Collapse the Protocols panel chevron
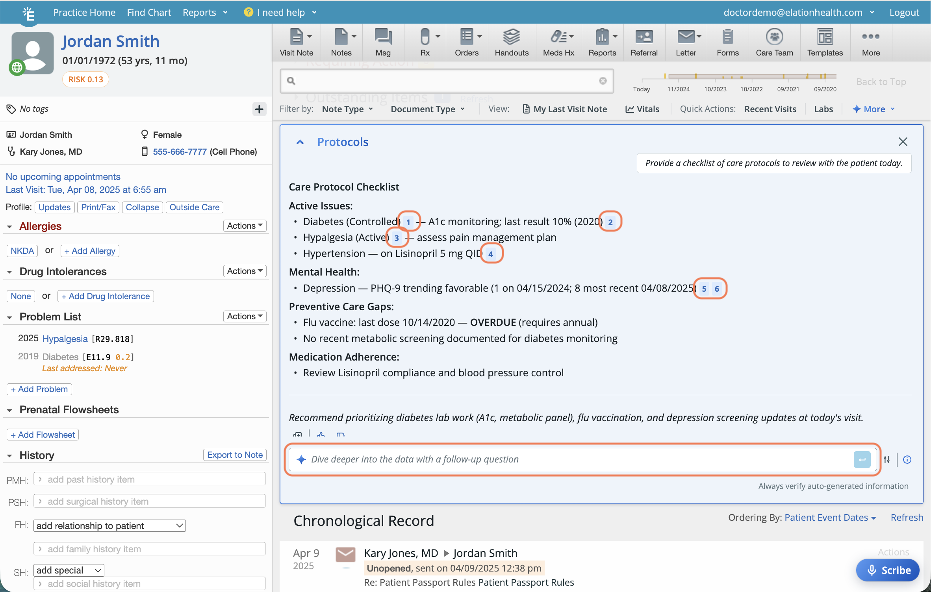This screenshot has width=931, height=592. click(300, 142)
